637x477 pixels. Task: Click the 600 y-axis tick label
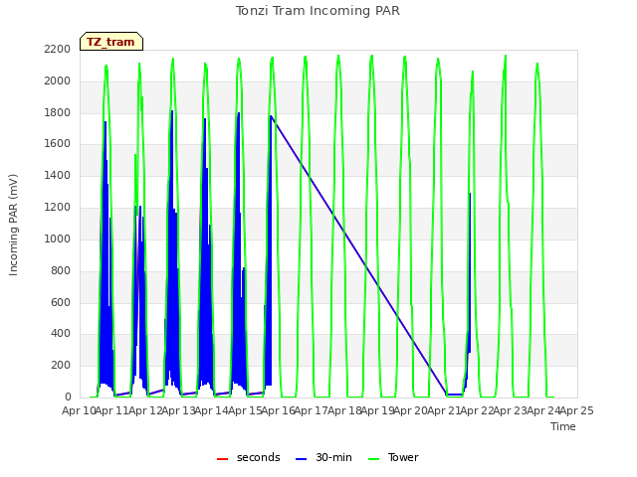point(61,302)
